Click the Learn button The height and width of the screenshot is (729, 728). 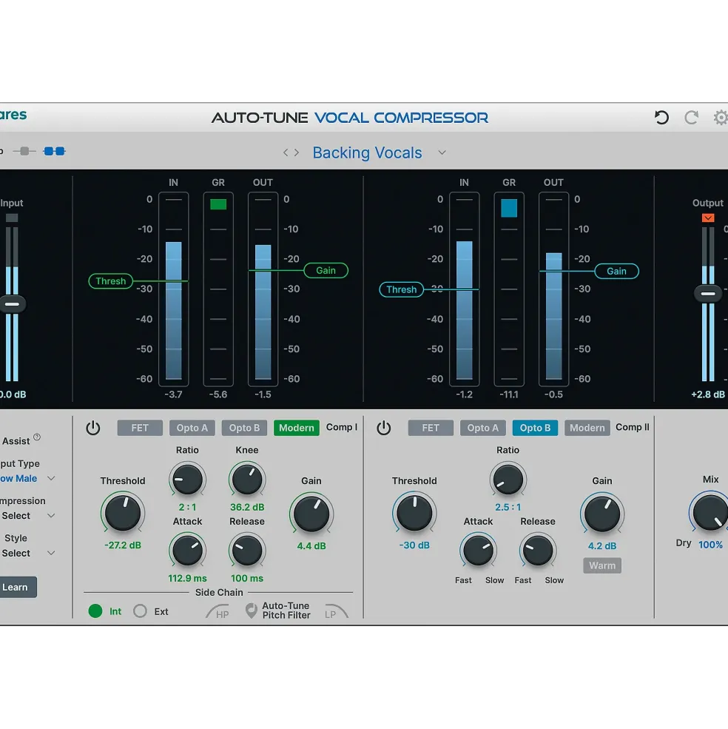point(17,587)
